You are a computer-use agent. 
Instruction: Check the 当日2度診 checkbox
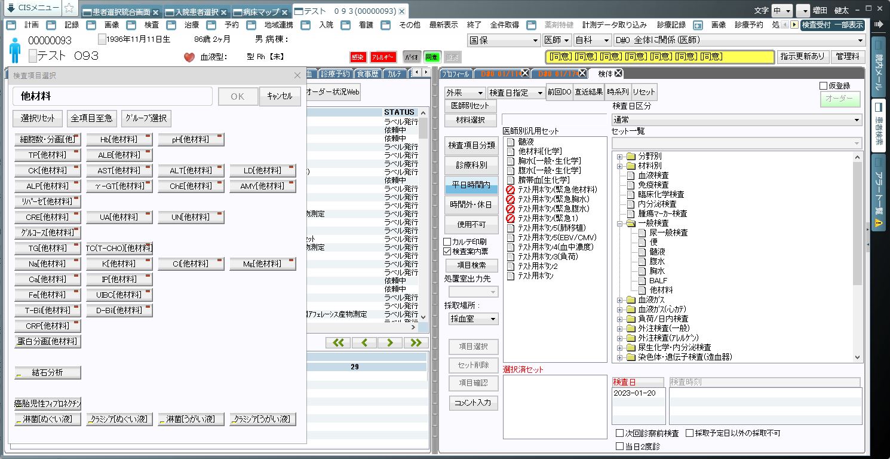(x=619, y=446)
